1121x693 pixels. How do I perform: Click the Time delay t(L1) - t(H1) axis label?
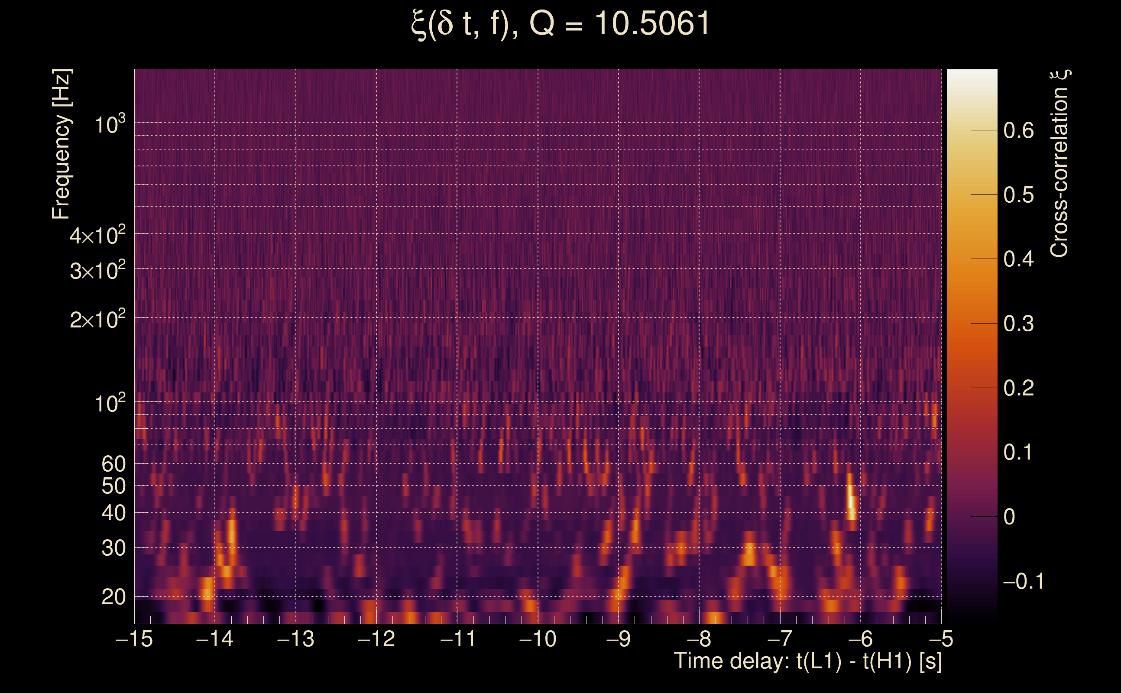point(807,661)
